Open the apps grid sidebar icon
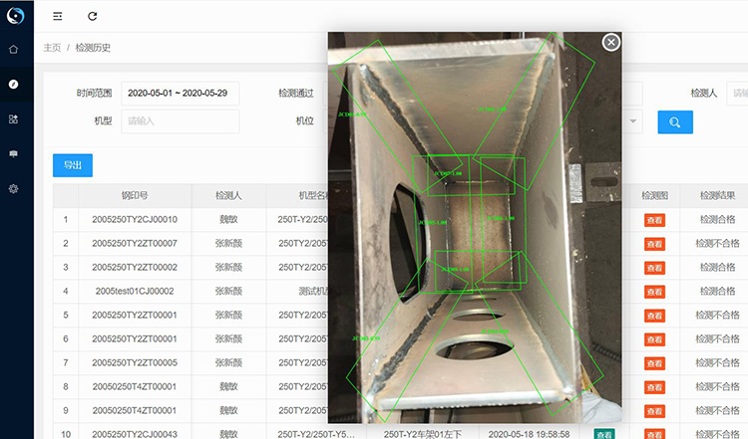The height and width of the screenshot is (439, 748). [x=13, y=119]
